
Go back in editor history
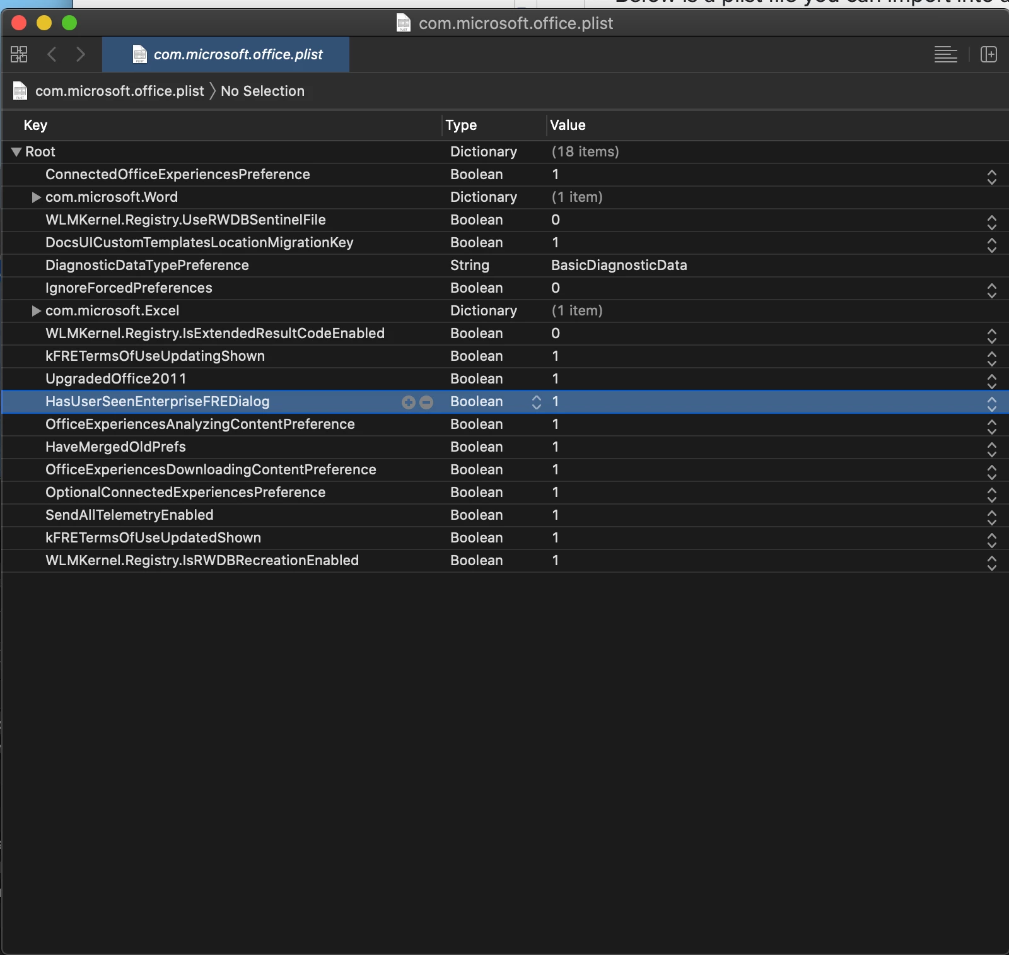[x=52, y=54]
